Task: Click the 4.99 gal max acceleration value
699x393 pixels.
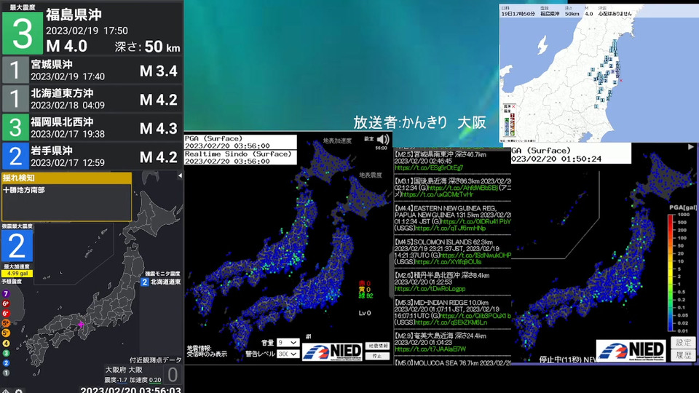Action: point(17,274)
